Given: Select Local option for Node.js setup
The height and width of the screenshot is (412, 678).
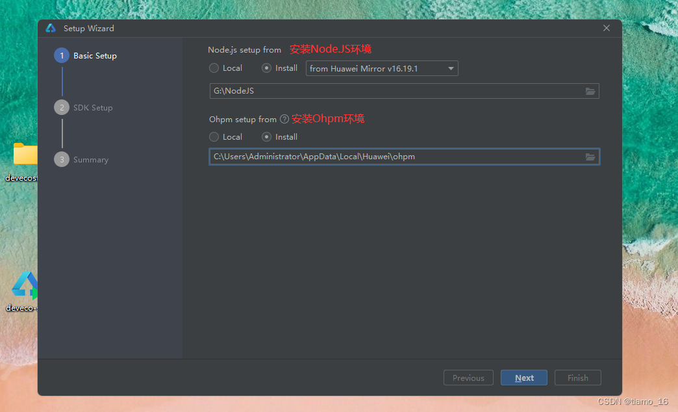Looking at the screenshot, I should pyautogui.click(x=226, y=68).
